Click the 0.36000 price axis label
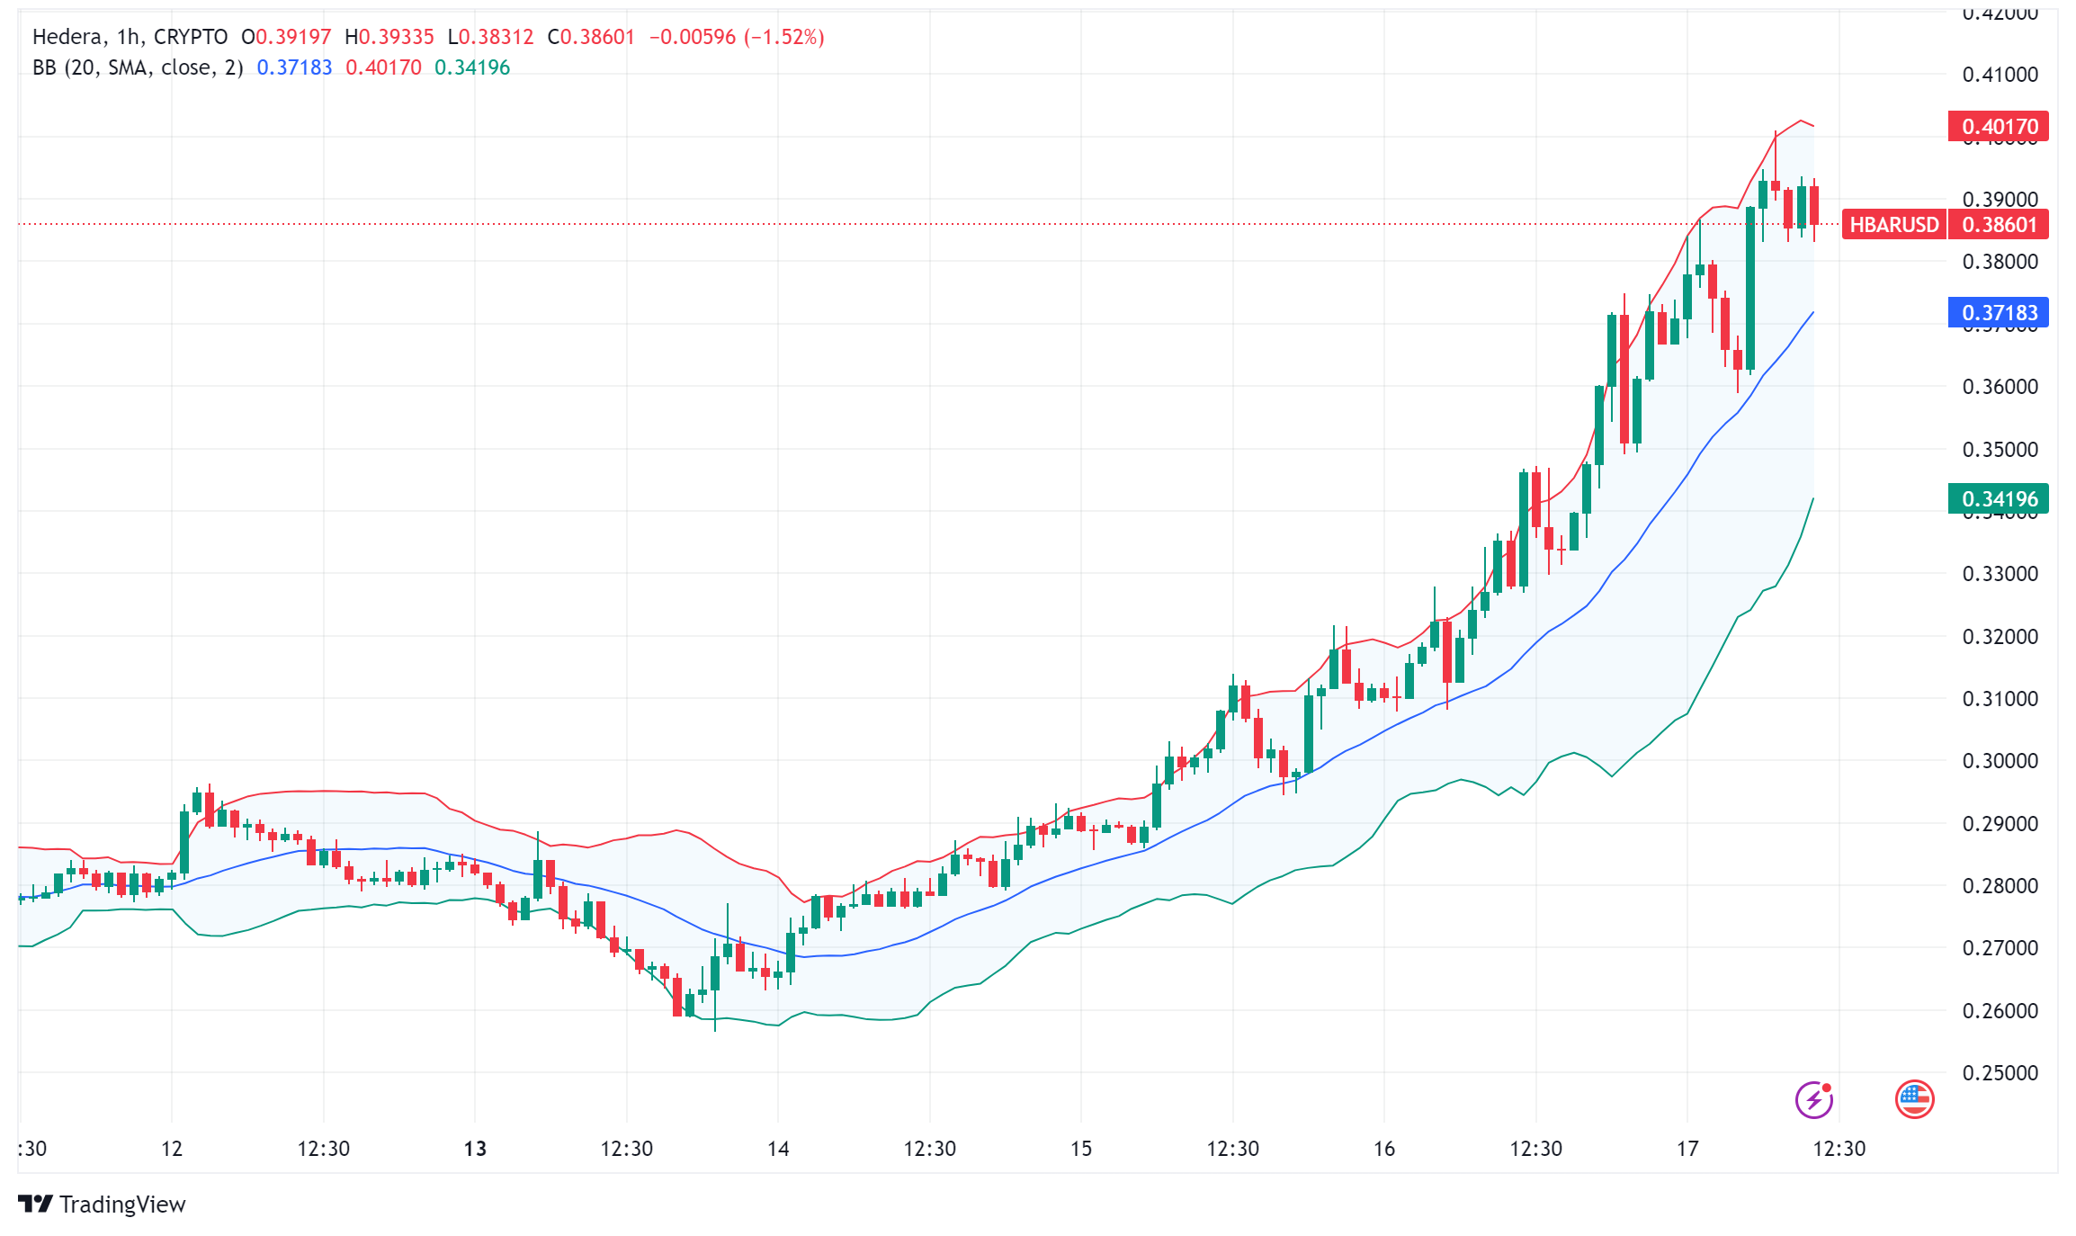This screenshot has height=1236, width=2076. coord(2000,387)
